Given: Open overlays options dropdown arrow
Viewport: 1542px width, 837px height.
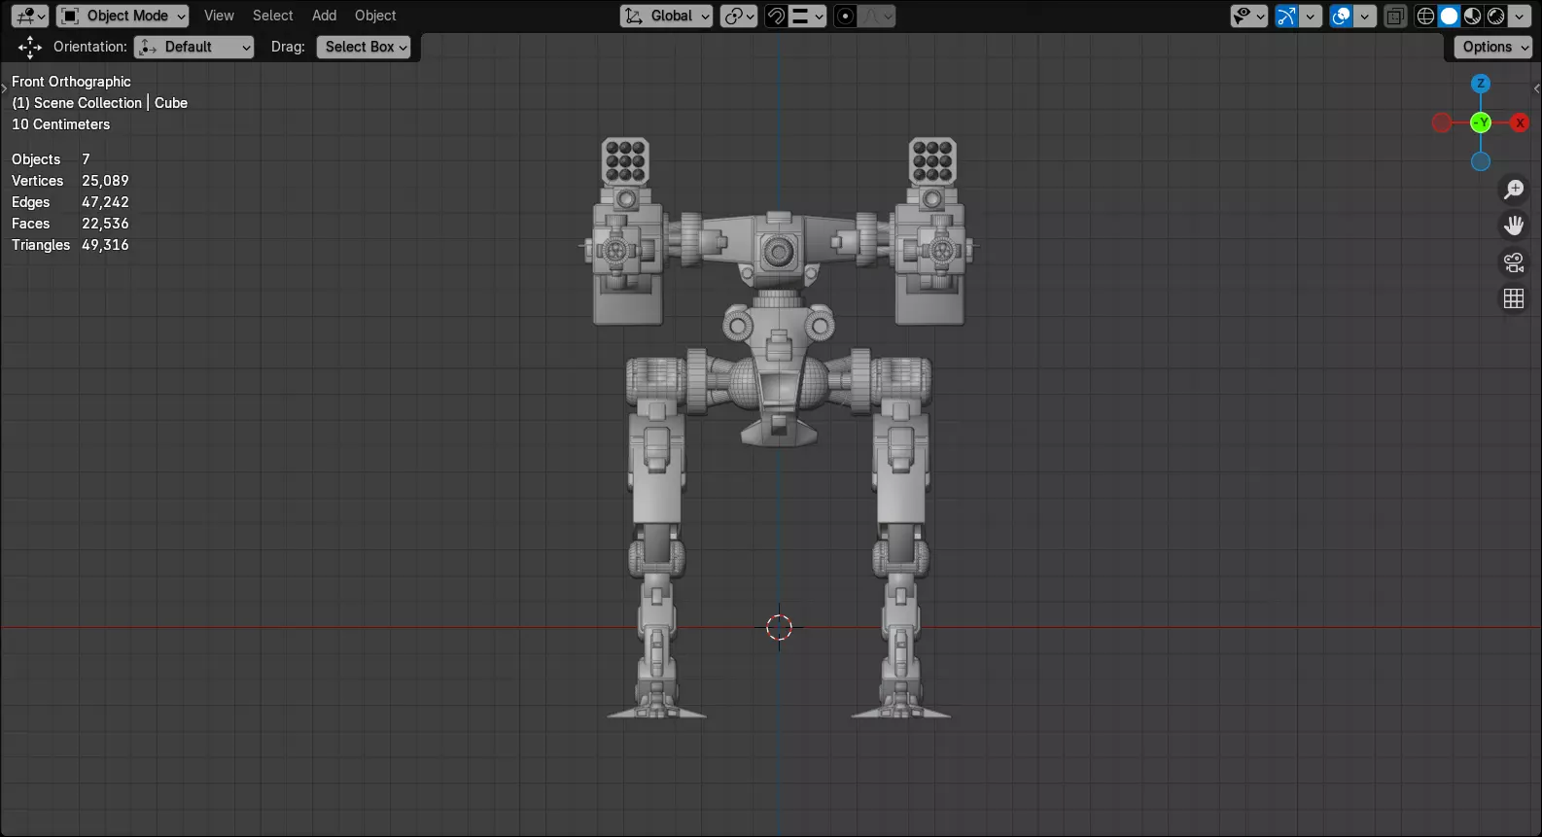Looking at the screenshot, I should [1365, 16].
